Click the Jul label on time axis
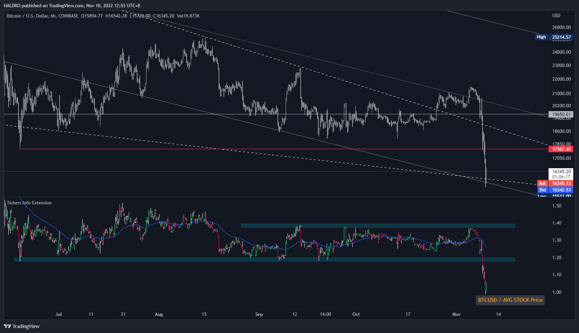This screenshot has width=579, height=333. pos(58,314)
